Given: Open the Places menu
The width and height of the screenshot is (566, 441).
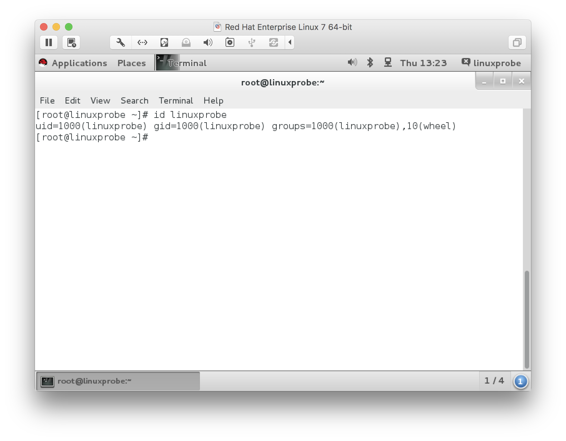Looking at the screenshot, I should click(132, 63).
